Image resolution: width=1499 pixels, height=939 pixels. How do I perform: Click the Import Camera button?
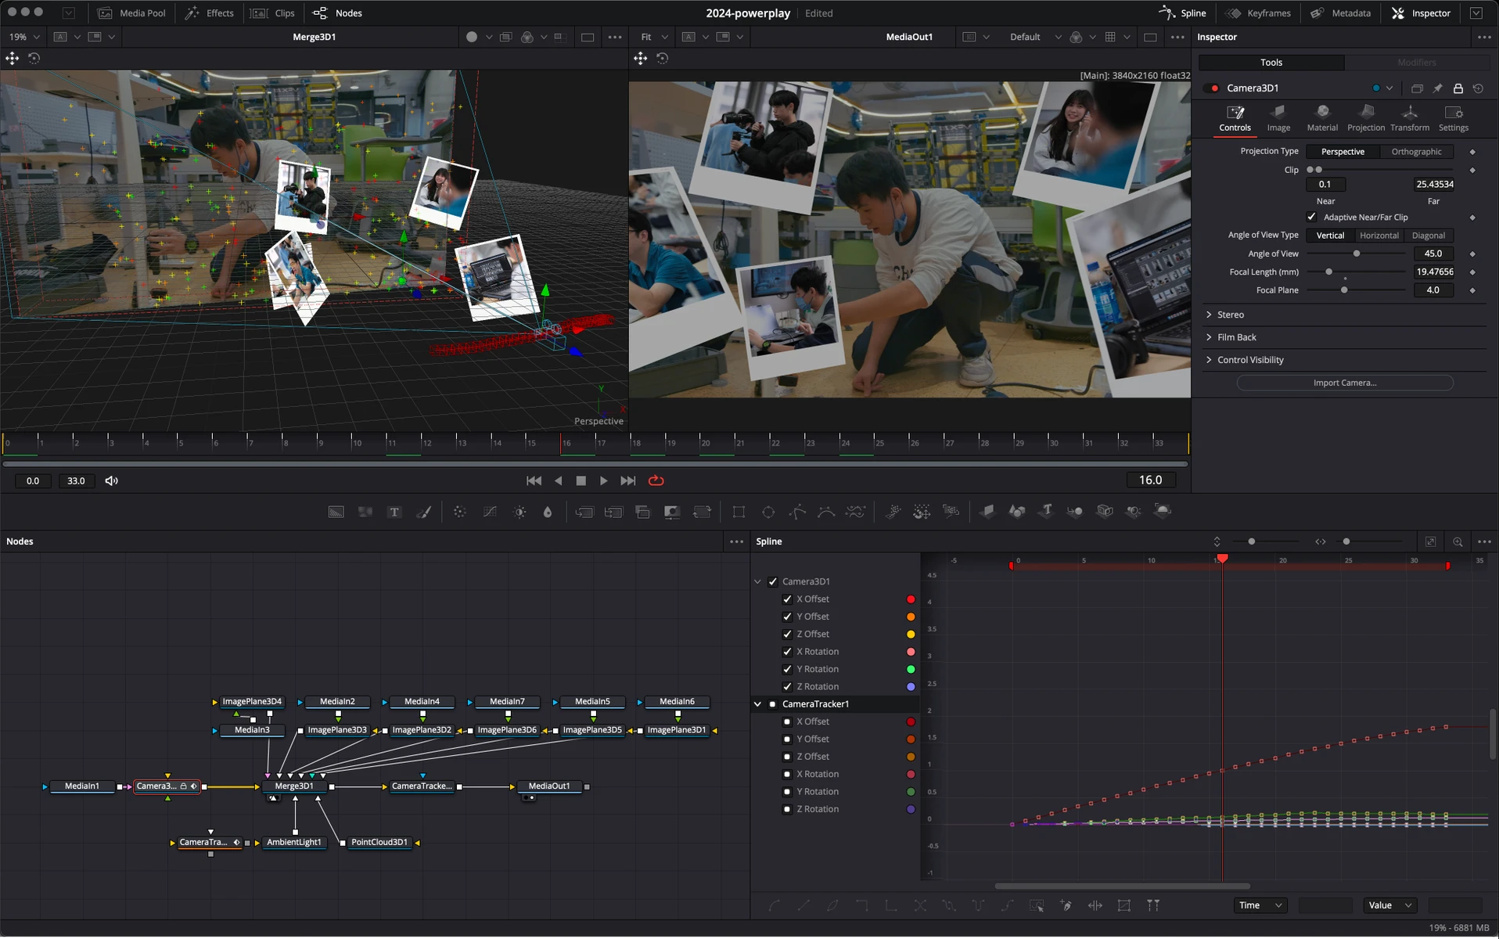pyautogui.click(x=1344, y=383)
